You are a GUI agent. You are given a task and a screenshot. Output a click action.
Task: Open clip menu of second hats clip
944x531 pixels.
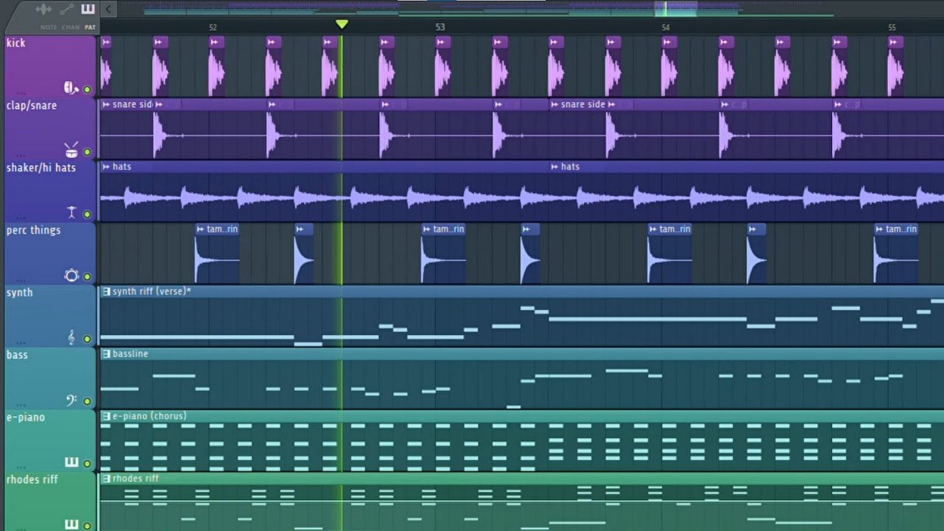pyautogui.click(x=555, y=167)
